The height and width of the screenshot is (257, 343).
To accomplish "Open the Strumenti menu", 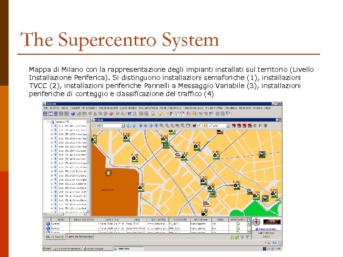I will pyautogui.click(x=244, y=108).
